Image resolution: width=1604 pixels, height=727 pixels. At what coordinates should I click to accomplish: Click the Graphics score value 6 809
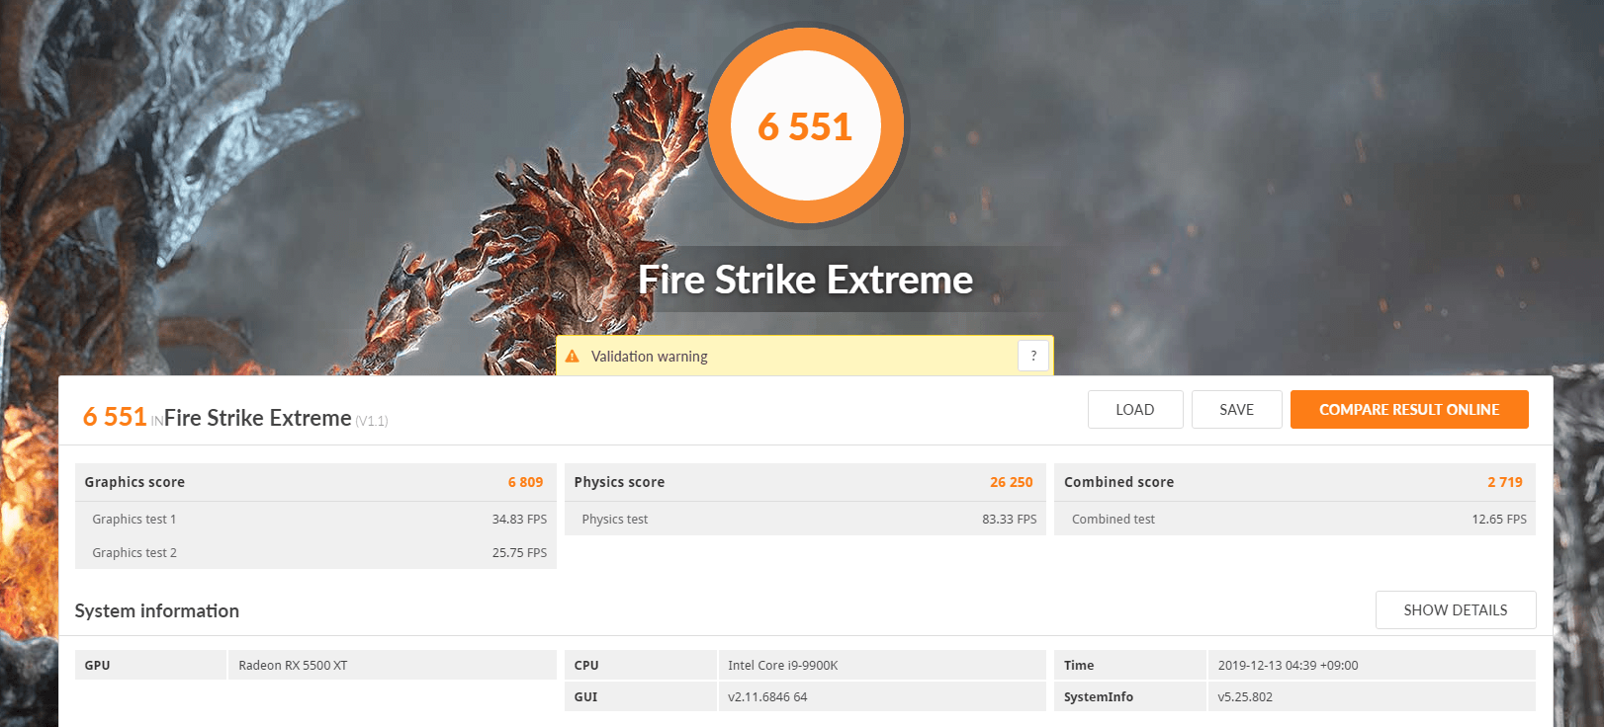click(x=525, y=482)
